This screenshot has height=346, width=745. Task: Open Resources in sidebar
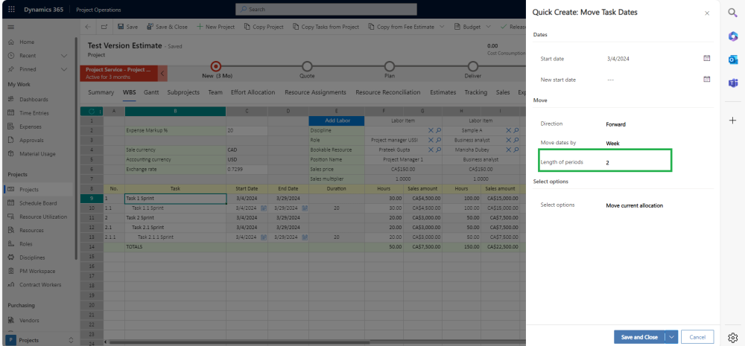tap(31, 230)
